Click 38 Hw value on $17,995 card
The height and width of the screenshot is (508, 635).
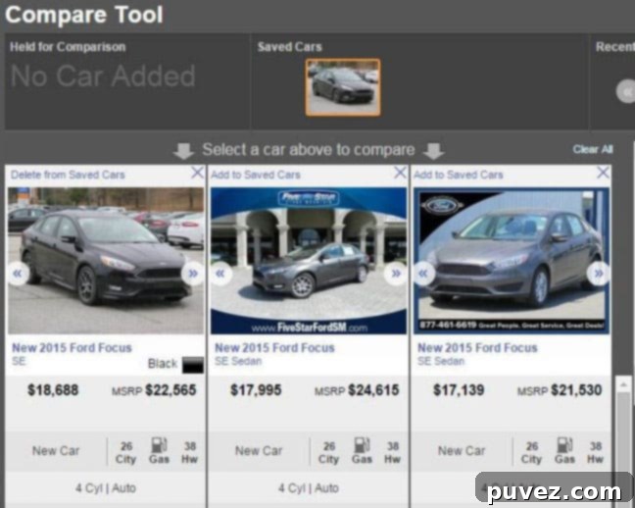coord(392,452)
